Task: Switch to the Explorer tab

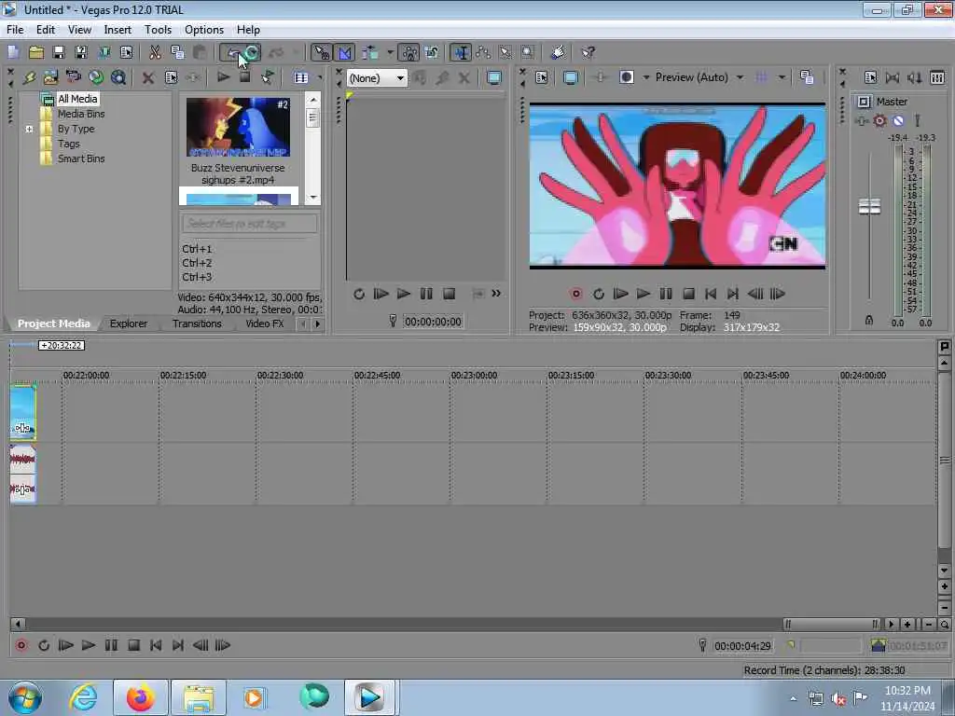Action: click(129, 324)
